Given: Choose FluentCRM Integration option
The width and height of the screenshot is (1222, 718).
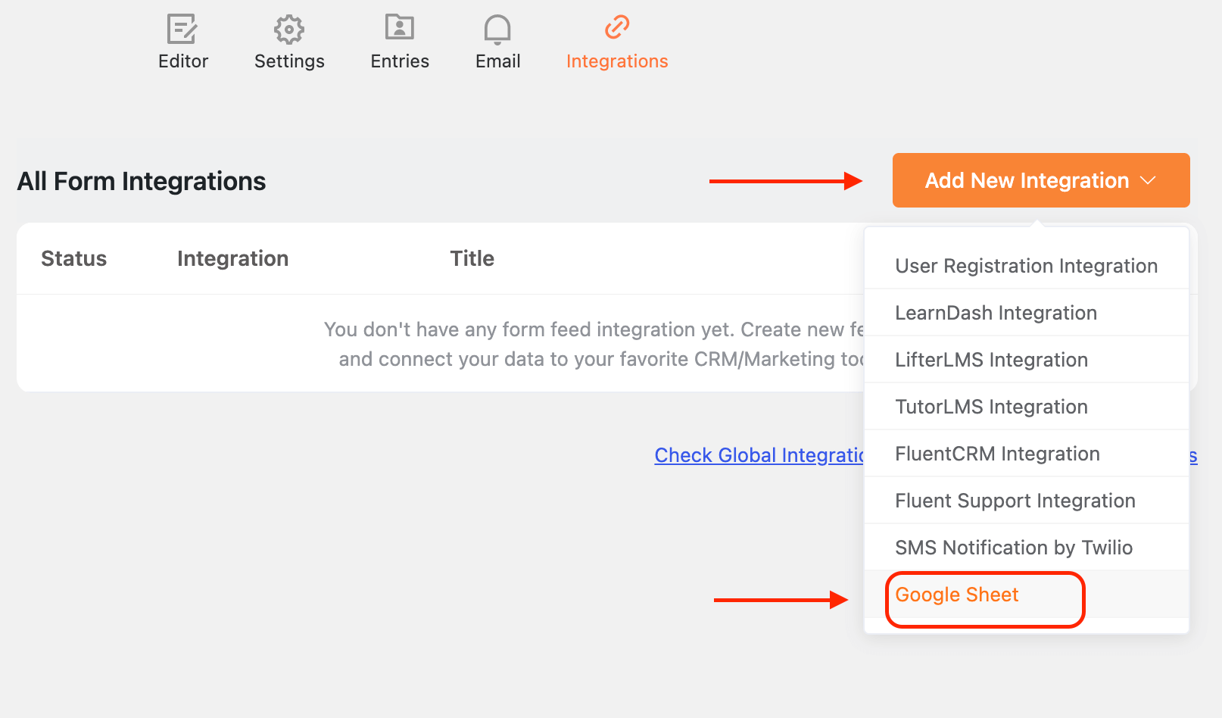Looking at the screenshot, I should pos(1027,454).
